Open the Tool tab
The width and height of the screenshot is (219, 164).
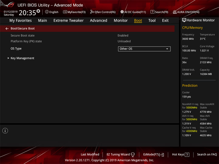coord(152,21)
